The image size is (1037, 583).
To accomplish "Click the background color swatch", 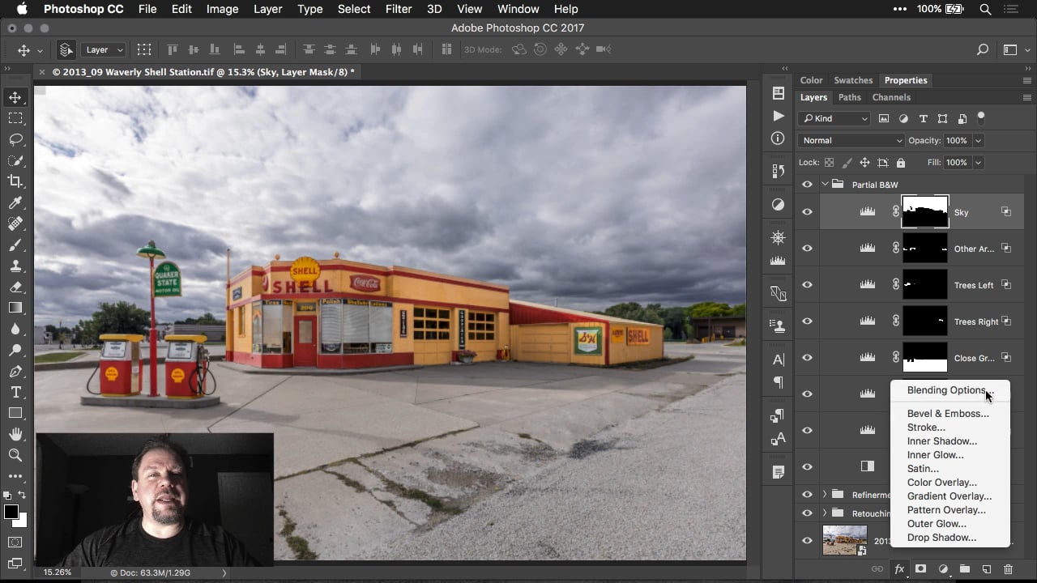I will coord(21,521).
